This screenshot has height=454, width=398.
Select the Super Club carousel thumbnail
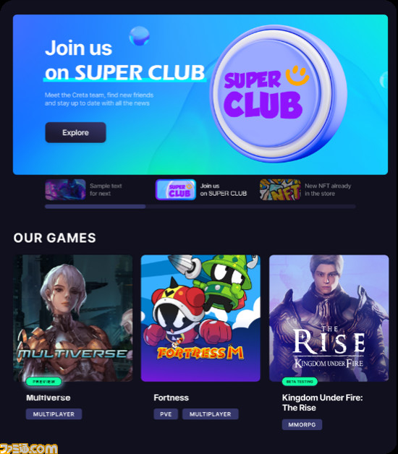click(176, 189)
